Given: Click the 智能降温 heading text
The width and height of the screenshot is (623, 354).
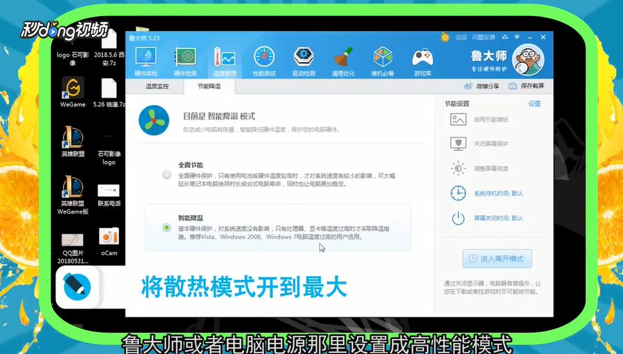Looking at the screenshot, I should click(x=191, y=218).
